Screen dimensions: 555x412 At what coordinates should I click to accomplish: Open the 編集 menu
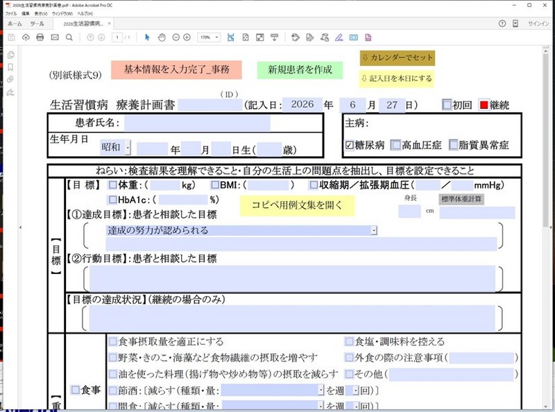click(26, 13)
